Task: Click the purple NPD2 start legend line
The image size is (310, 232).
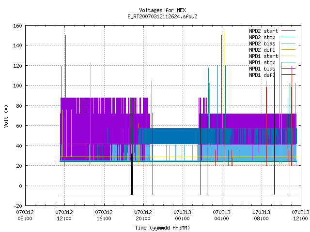Action: tap(289, 31)
